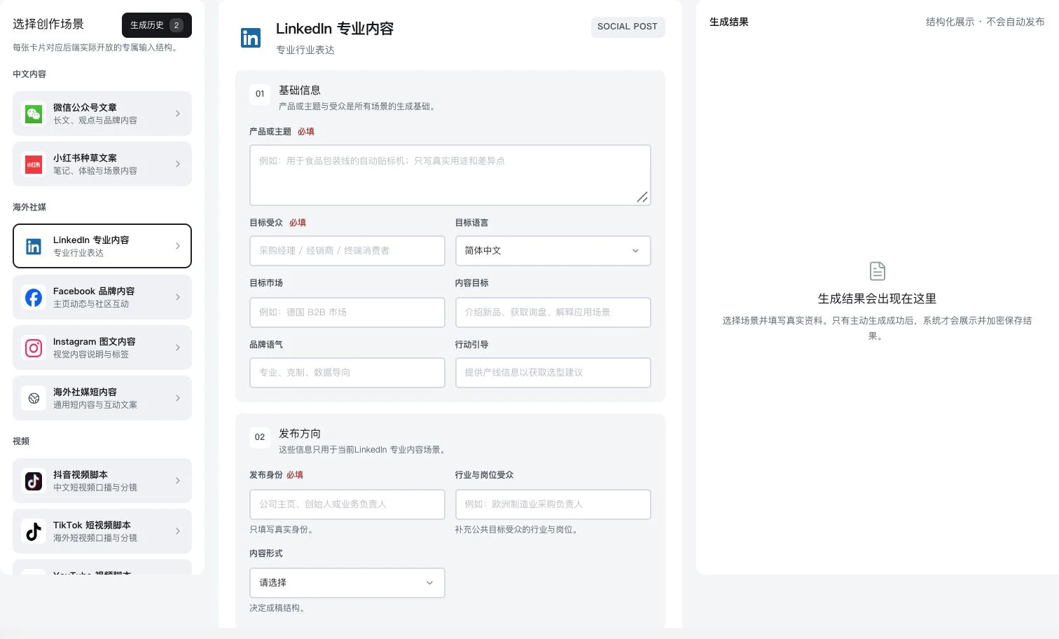
Task: Focus the 目标市场 input field
Action: click(x=347, y=312)
